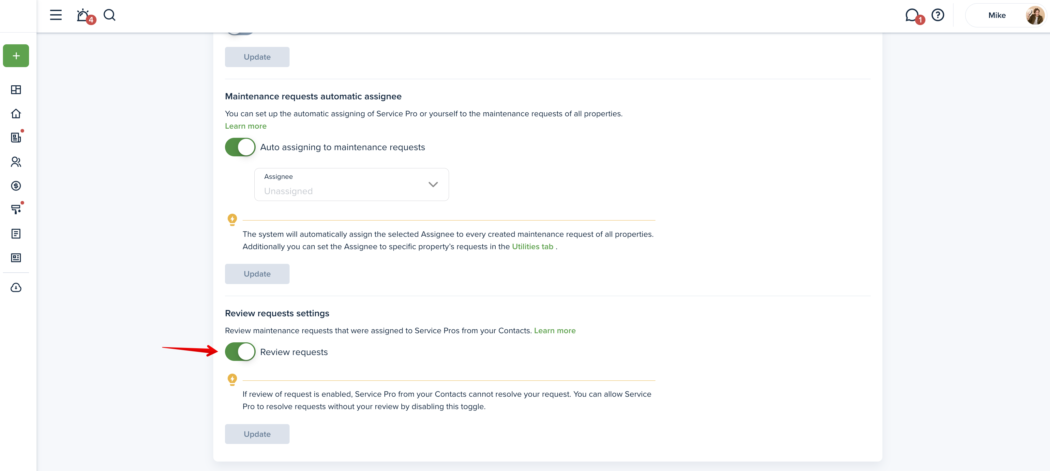
Task: Click Update under Review requests settings
Action: 257,434
